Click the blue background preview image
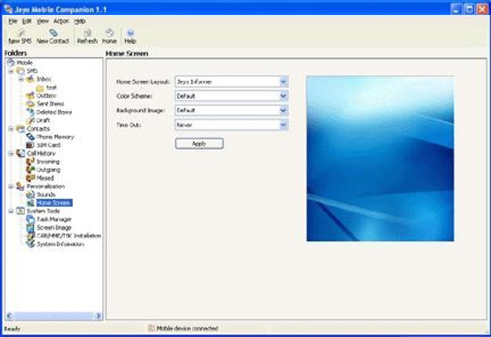The width and height of the screenshot is (491, 337). coord(380,159)
